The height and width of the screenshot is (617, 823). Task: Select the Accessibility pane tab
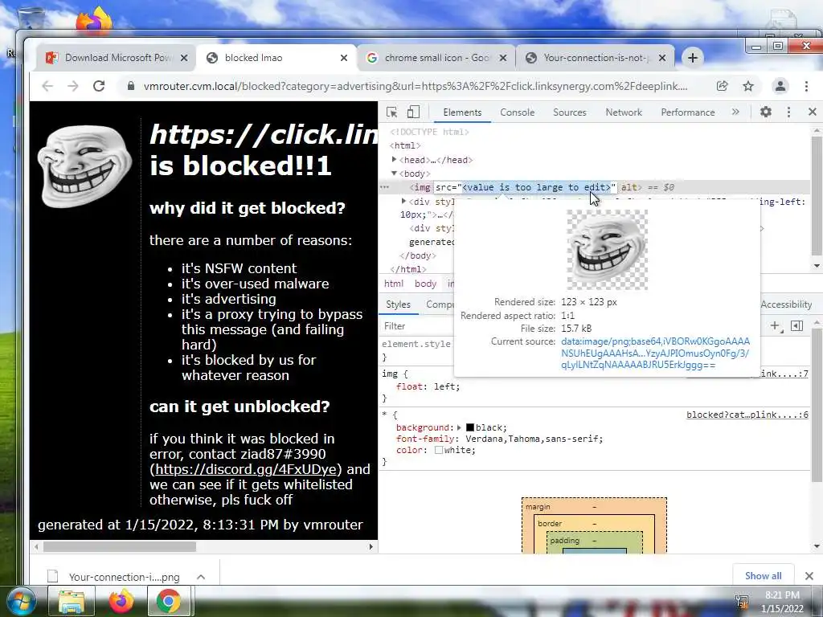(786, 304)
